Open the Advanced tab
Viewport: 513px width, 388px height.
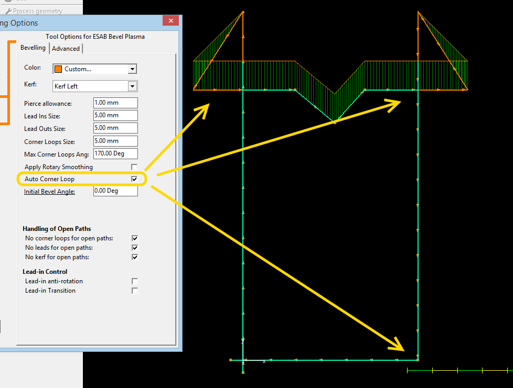tap(66, 49)
